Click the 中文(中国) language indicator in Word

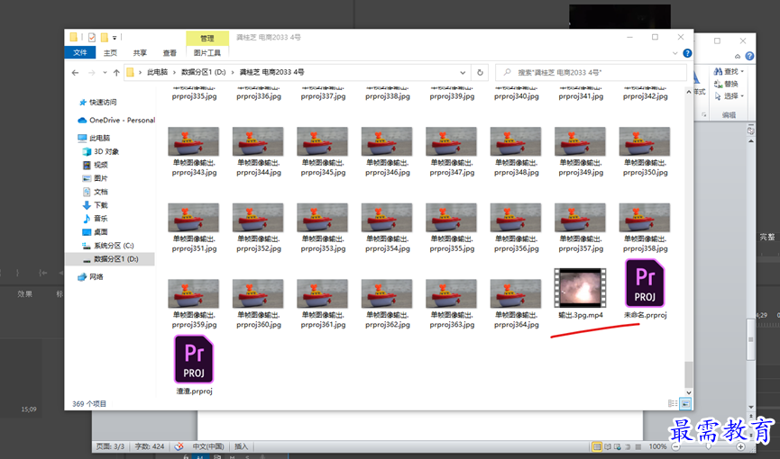207,446
